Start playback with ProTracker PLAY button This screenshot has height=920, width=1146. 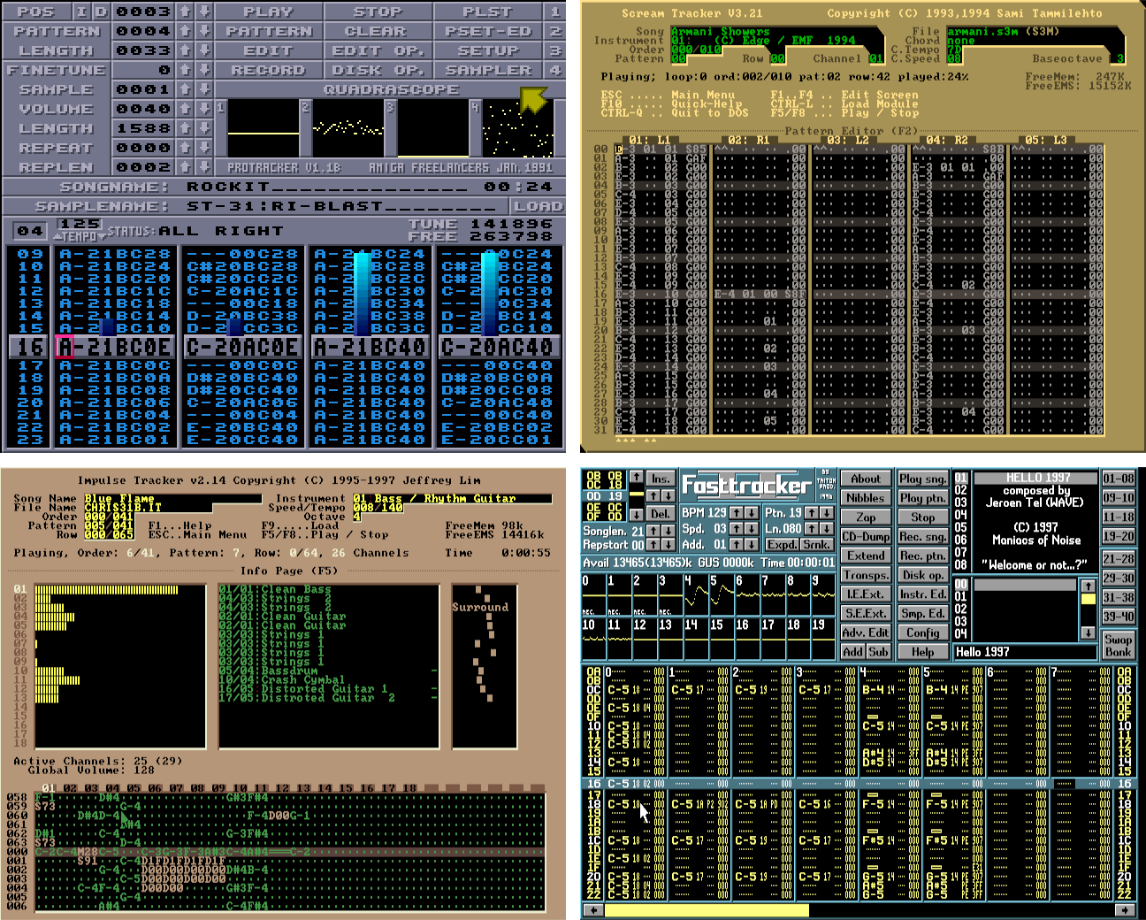tap(269, 11)
